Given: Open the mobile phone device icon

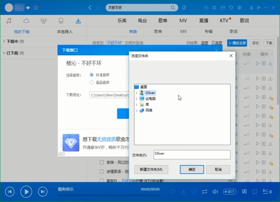Looking at the screenshot, I should coord(61,21).
